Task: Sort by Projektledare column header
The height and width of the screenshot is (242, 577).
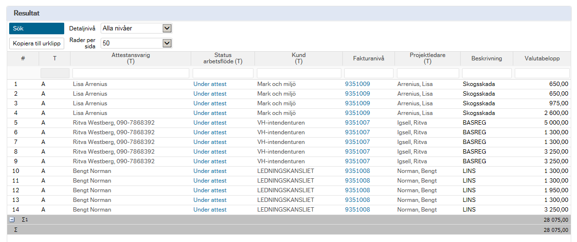Action: click(428, 58)
